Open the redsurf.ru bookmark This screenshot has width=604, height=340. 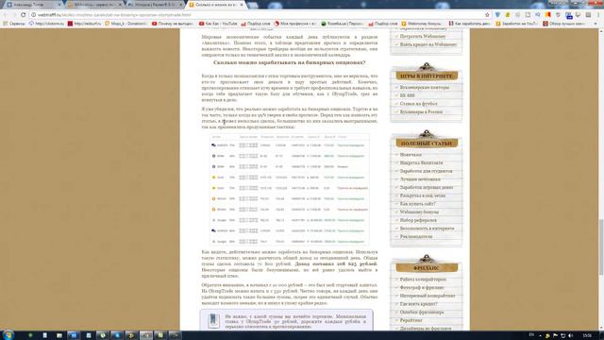point(84,24)
